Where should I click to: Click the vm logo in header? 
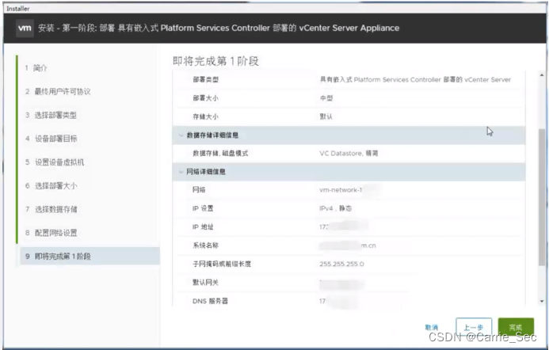coord(25,28)
